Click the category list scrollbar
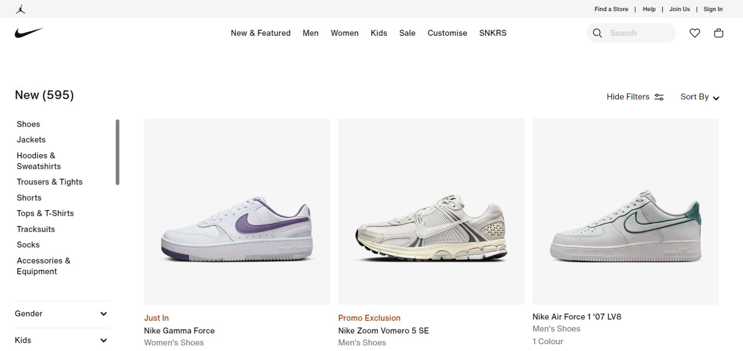Image resolution: width=743 pixels, height=351 pixels. pos(118,152)
